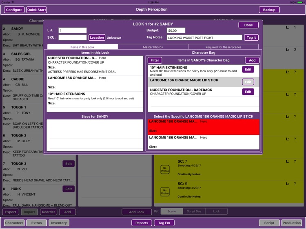Open the Characters section
This screenshot has width=306, height=229.
click(x=14, y=223)
